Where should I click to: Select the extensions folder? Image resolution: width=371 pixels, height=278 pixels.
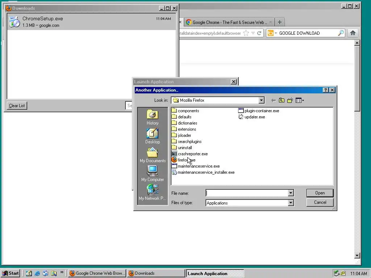[184, 129]
